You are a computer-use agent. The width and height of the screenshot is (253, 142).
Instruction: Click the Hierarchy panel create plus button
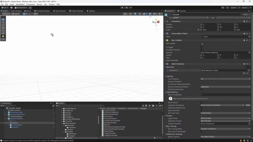(2, 106)
